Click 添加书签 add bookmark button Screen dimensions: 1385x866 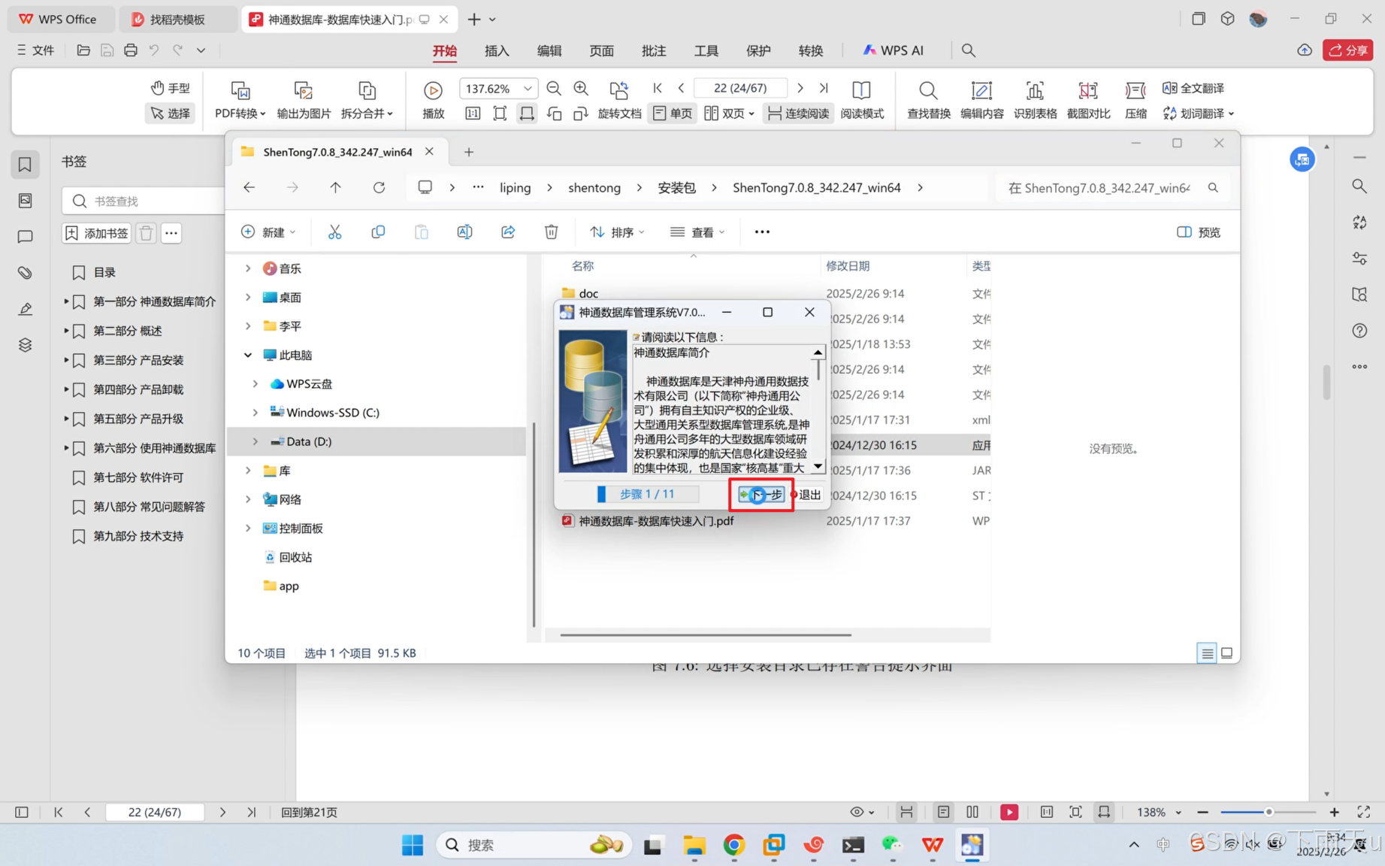click(98, 233)
